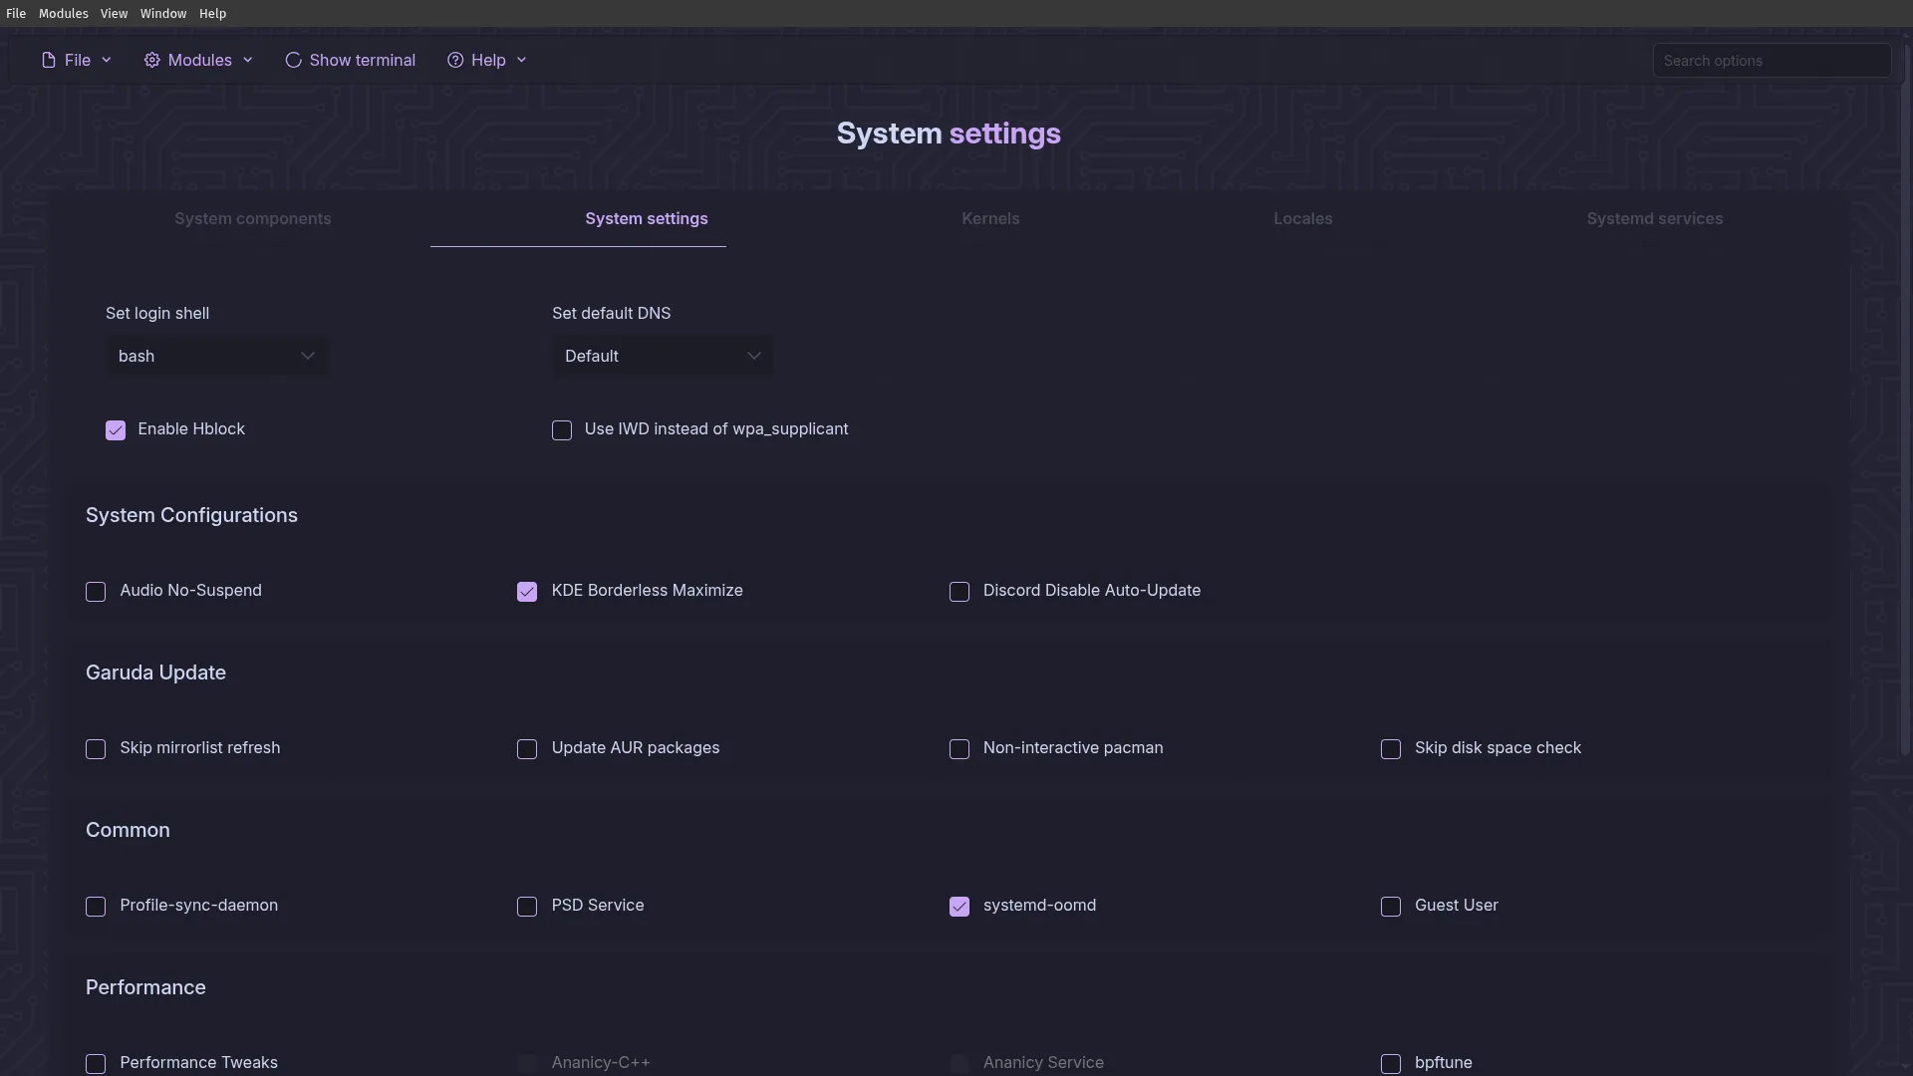Uncheck KDE Borderless Maximize

[x=527, y=592]
